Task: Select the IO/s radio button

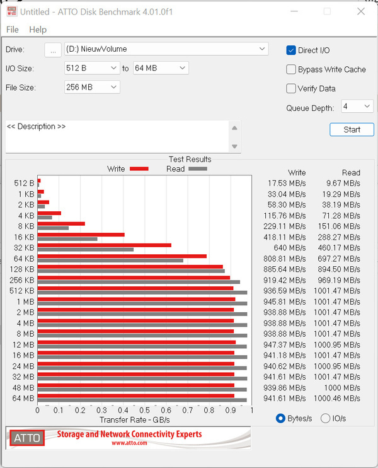Action: tap(325, 418)
